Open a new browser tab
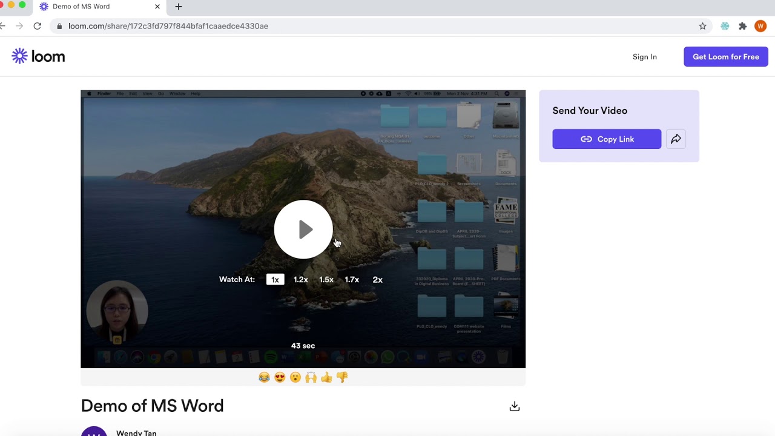775x436 pixels. click(178, 7)
